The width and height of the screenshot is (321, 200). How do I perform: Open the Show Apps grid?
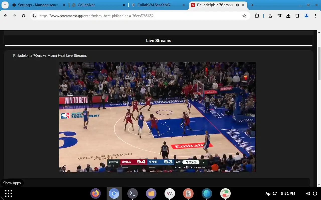9,193
